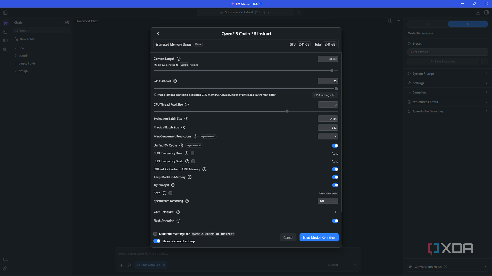Open GPU Offload help icon
Viewport: 492px width, 276px height.
175,81
